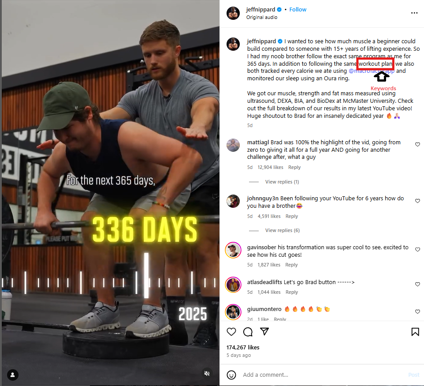
Task: Share the post via the paper plane icon
Action: pyautogui.click(x=264, y=331)
